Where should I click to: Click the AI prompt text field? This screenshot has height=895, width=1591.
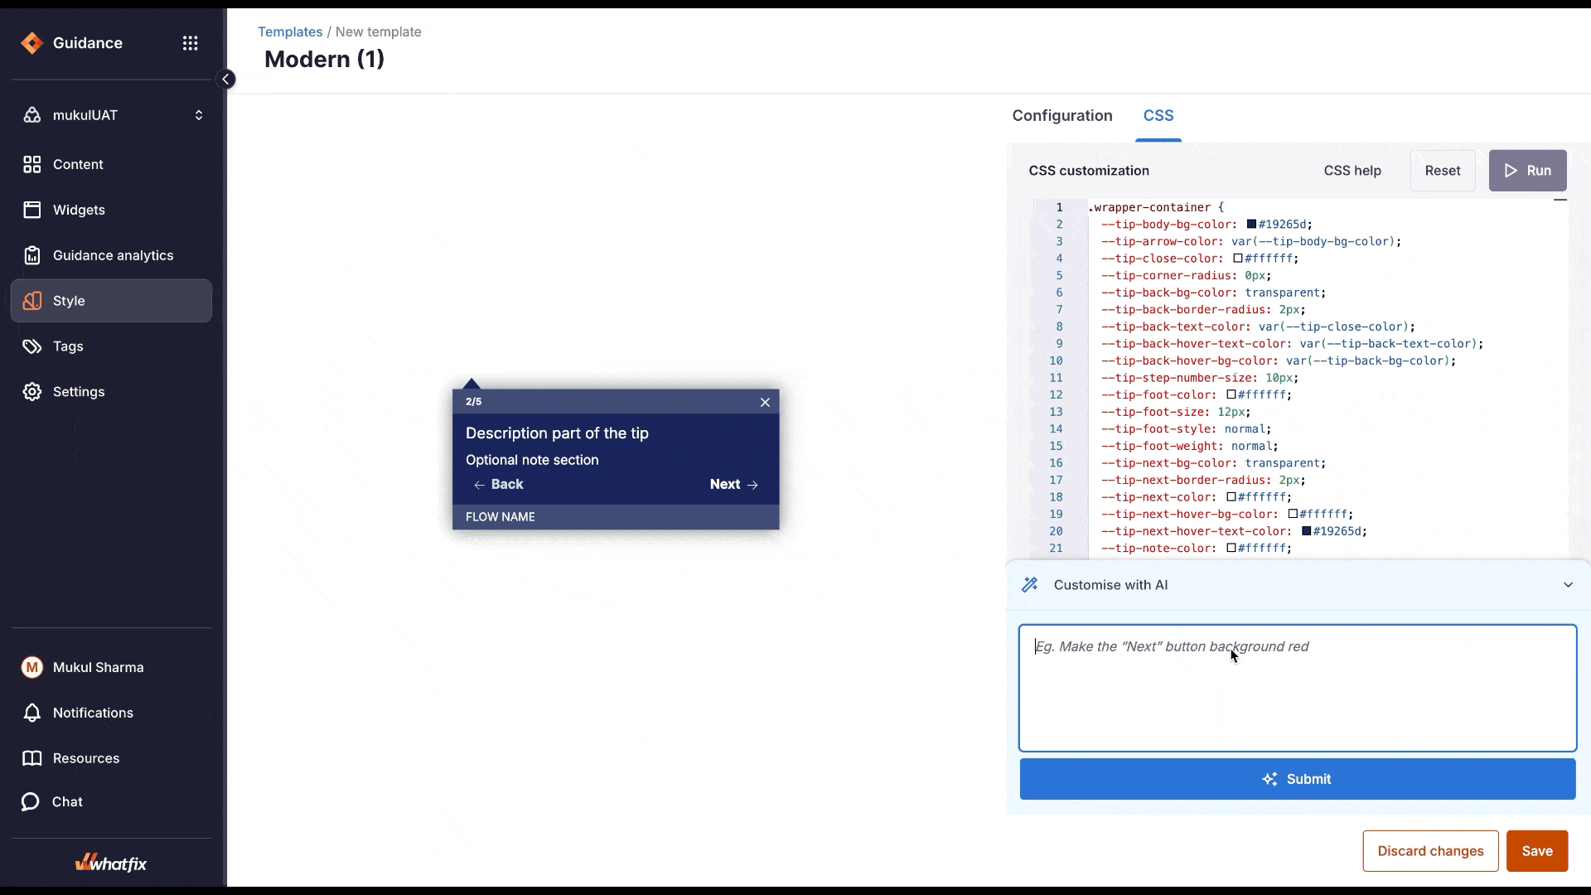1297,688
